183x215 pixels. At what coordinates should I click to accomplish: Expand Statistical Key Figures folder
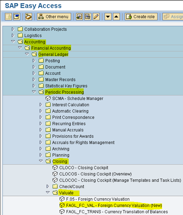(x=34, y=86)
